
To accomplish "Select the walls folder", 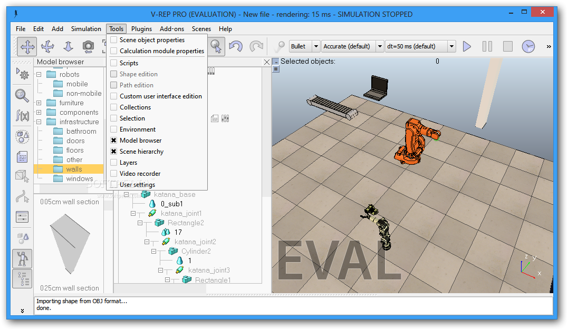I will point(69,169).
